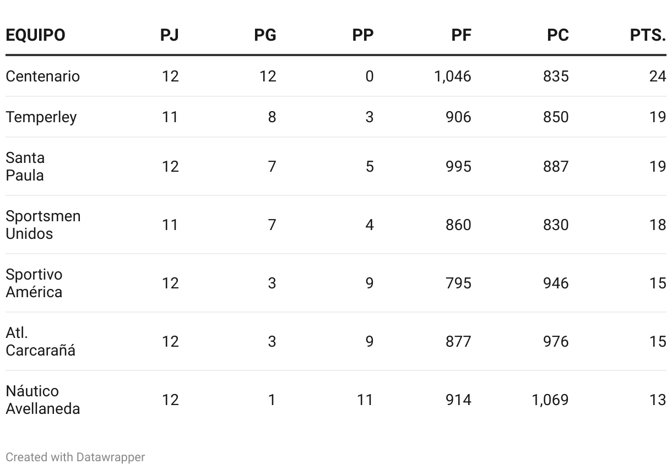Click the PG column header

(x=265, y=35)
